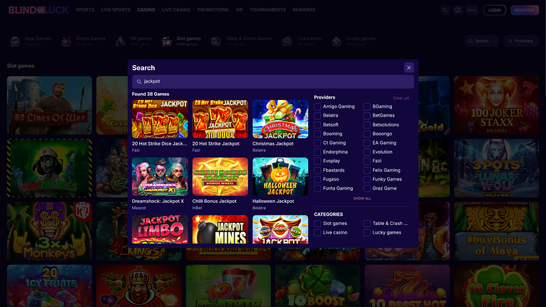Open Dreamshock: Jackpot X game thumbnail
546x307 pixels.
click(x=160, y=177)
